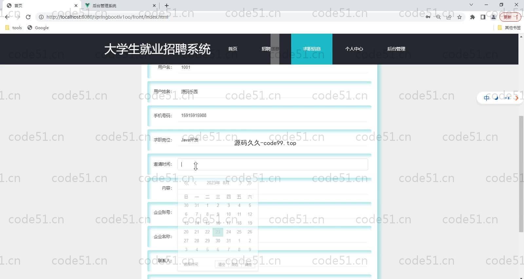Viewport: 524px width, 279px height.
Task: Open the 其他书签 folder
Action: click(509, 28)
